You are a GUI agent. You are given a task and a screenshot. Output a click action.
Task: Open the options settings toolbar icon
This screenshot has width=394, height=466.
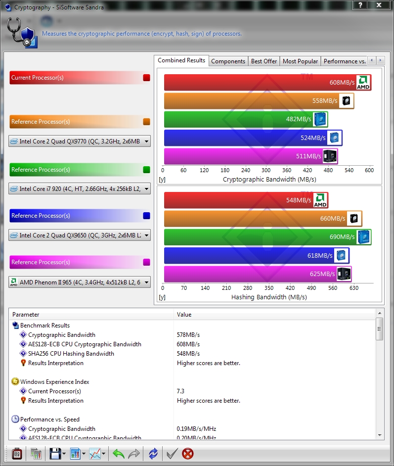(x=17, y=454)
